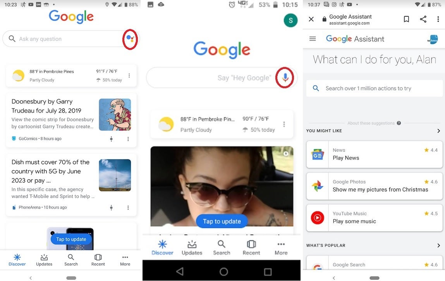
Task: Tap the assistant.google.com lock icon
Action: (x=324, y=19)
